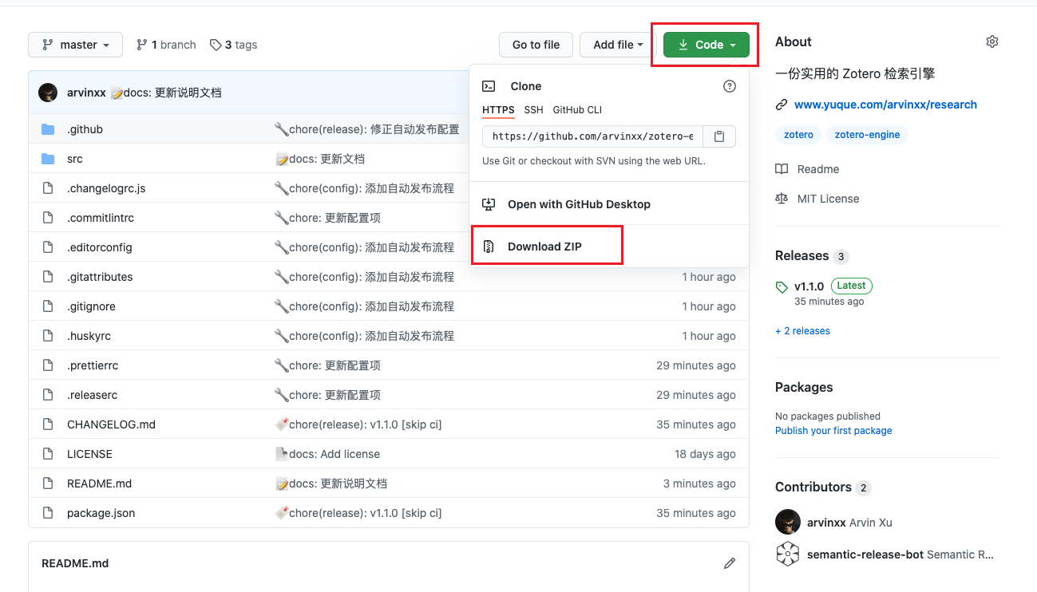Select the HTTPS clone tab
The height and width of the screenshot is (592, 1037).
pyautogui.click(x=498, y=109)
